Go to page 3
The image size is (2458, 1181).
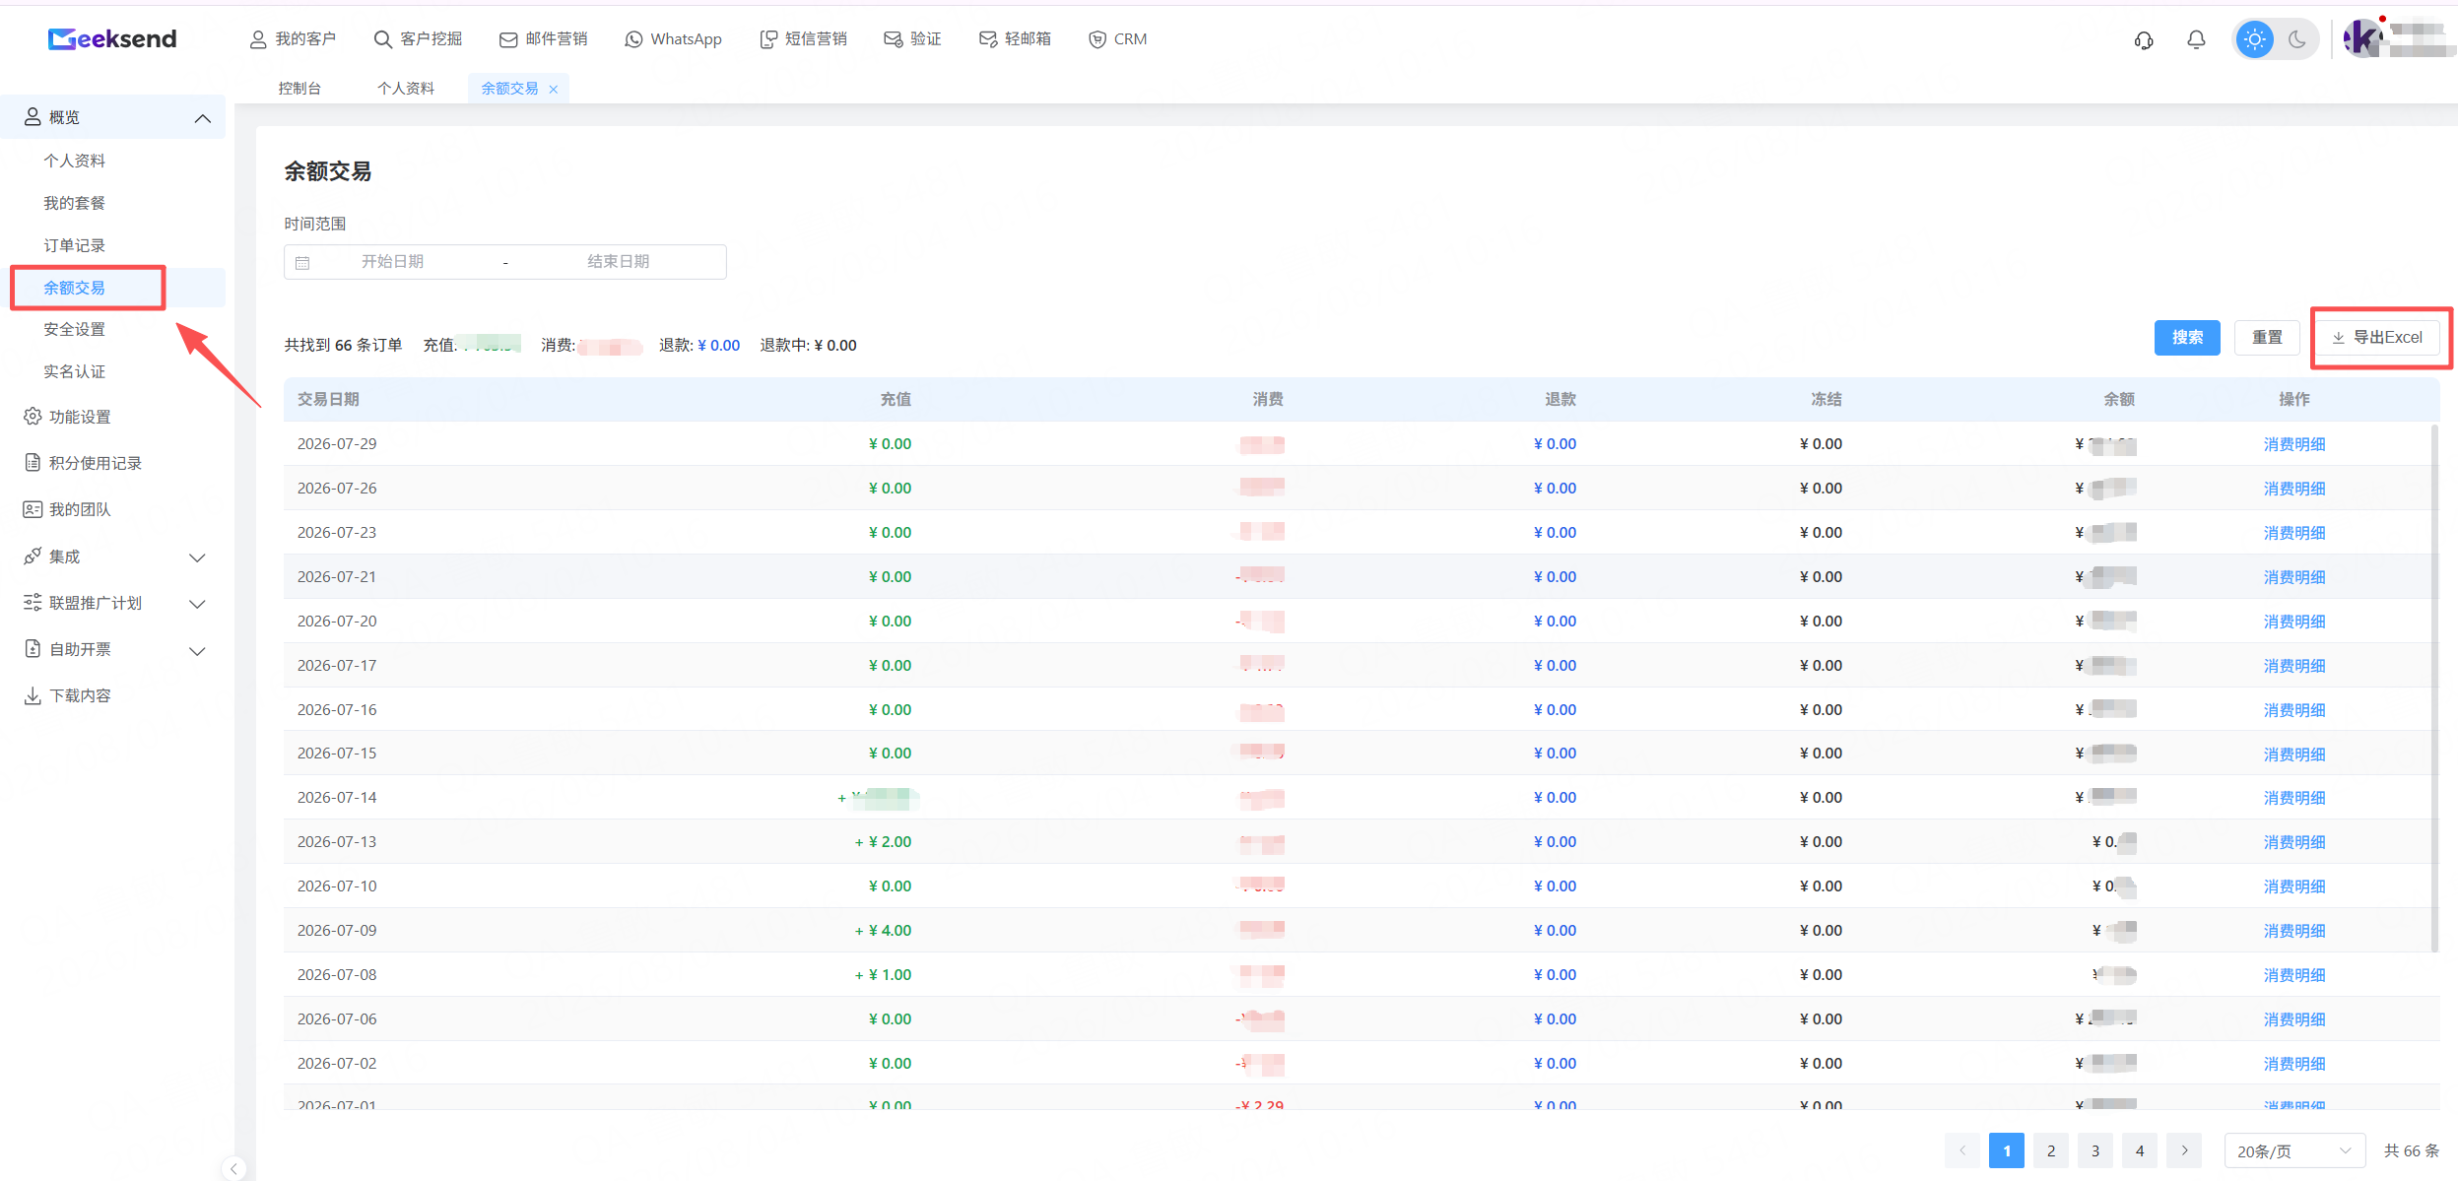[2095, 1150]
